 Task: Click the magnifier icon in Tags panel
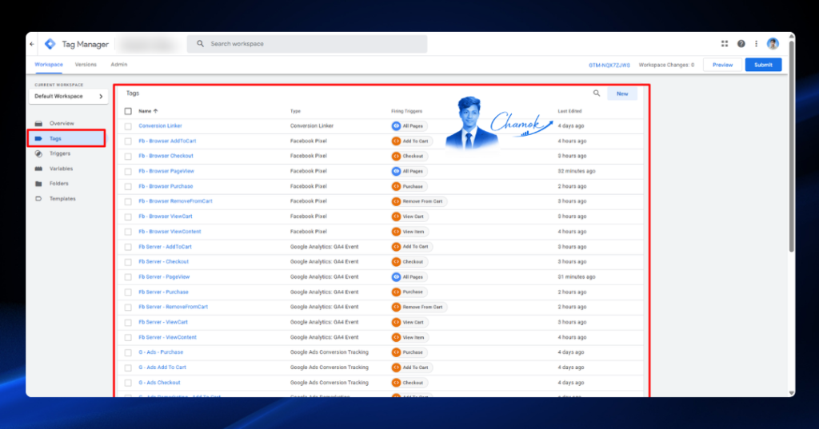[x=597, y=93]
